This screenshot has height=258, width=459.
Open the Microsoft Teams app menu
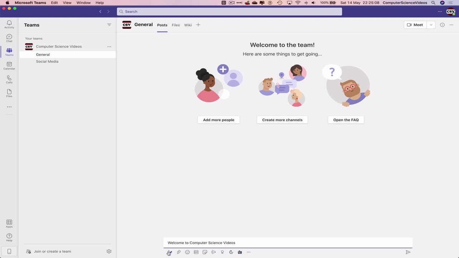(30, 3)
